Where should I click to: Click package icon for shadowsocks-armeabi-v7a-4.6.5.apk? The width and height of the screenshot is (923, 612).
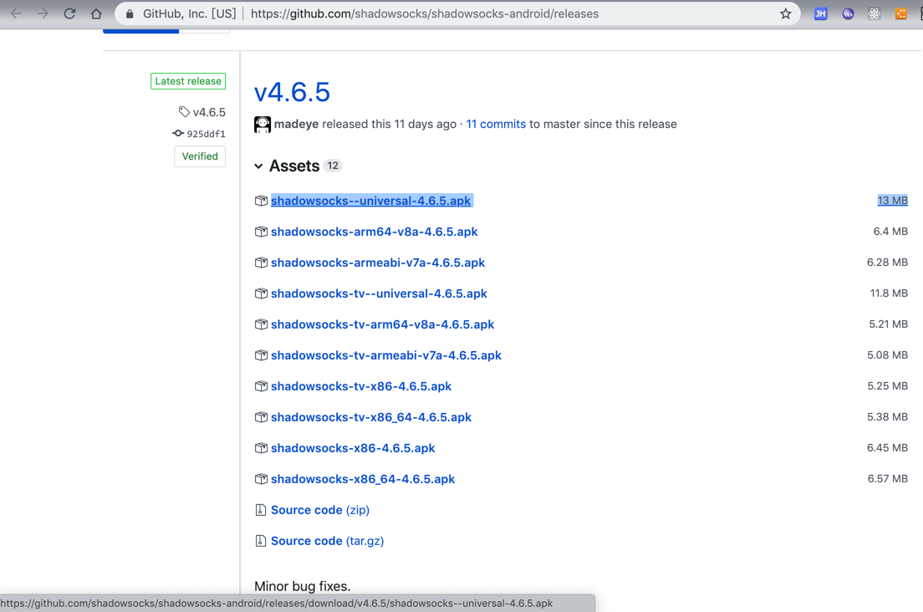coord(261,263)
